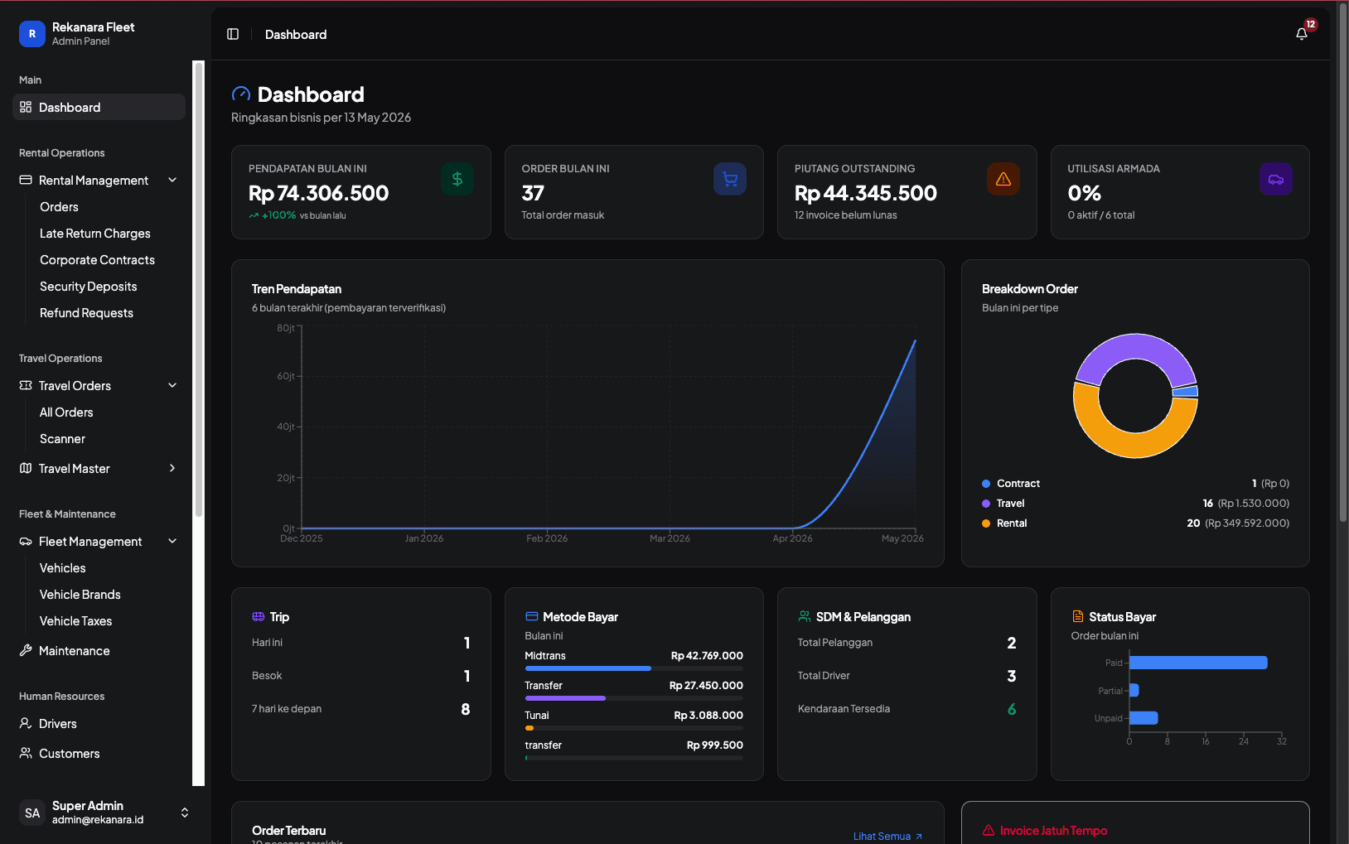Open Orders under Rental Management
1349x844 pixels.
(x=59, y=206)
